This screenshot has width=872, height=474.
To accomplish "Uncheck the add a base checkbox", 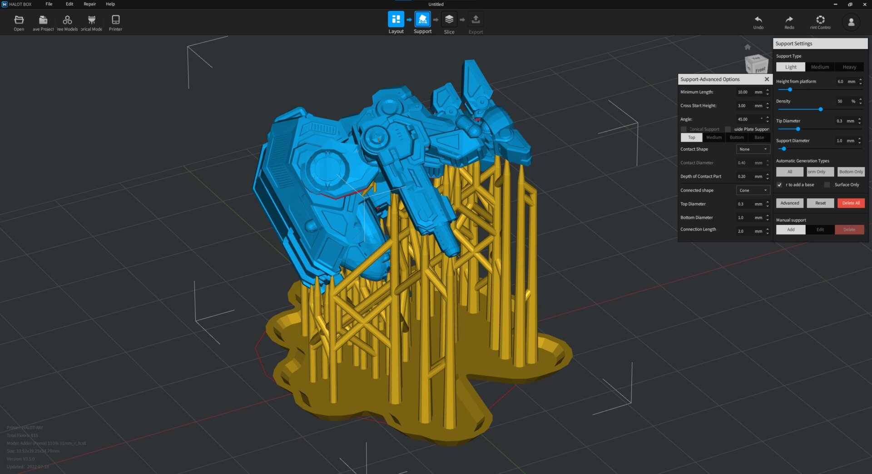I will pyautogui.click(x=779, y=185).
